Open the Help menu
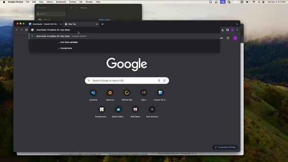Image resolution: width=288 pixels, height=162 pixels. [98, 2]
